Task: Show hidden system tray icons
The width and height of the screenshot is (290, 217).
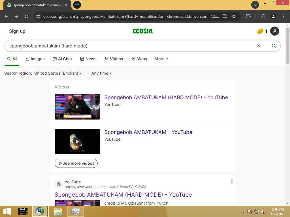Action: tap(243, 212)
